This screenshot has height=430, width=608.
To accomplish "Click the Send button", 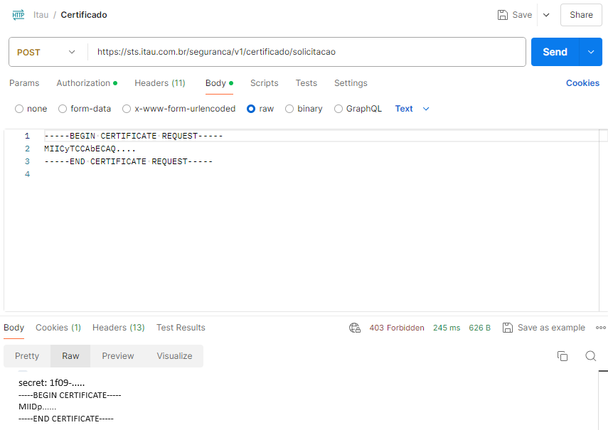I will (555, 52).
